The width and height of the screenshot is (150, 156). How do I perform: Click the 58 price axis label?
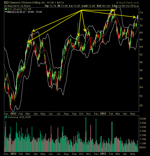141,70
